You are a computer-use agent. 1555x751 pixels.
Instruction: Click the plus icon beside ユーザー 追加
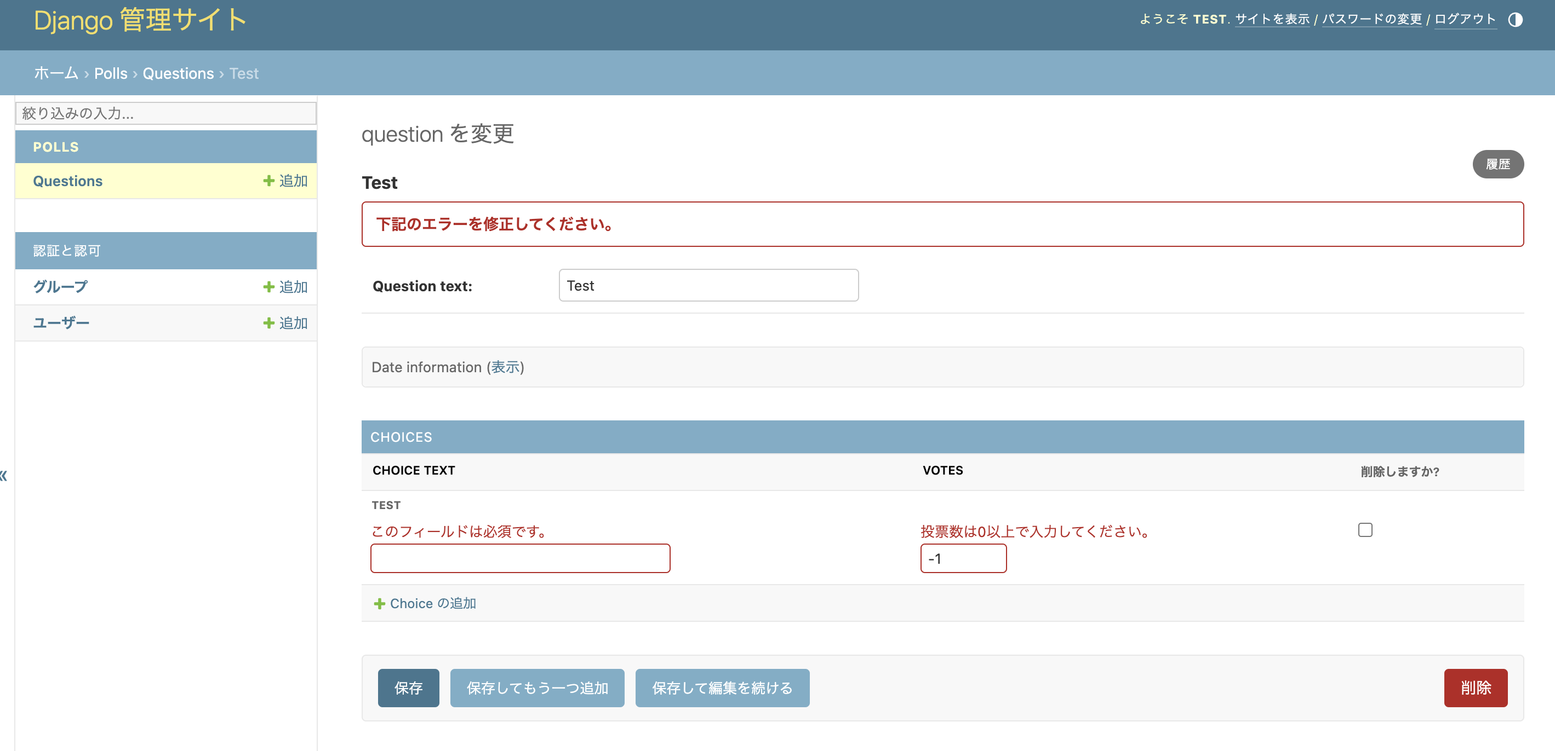click(x=268, y=323)
